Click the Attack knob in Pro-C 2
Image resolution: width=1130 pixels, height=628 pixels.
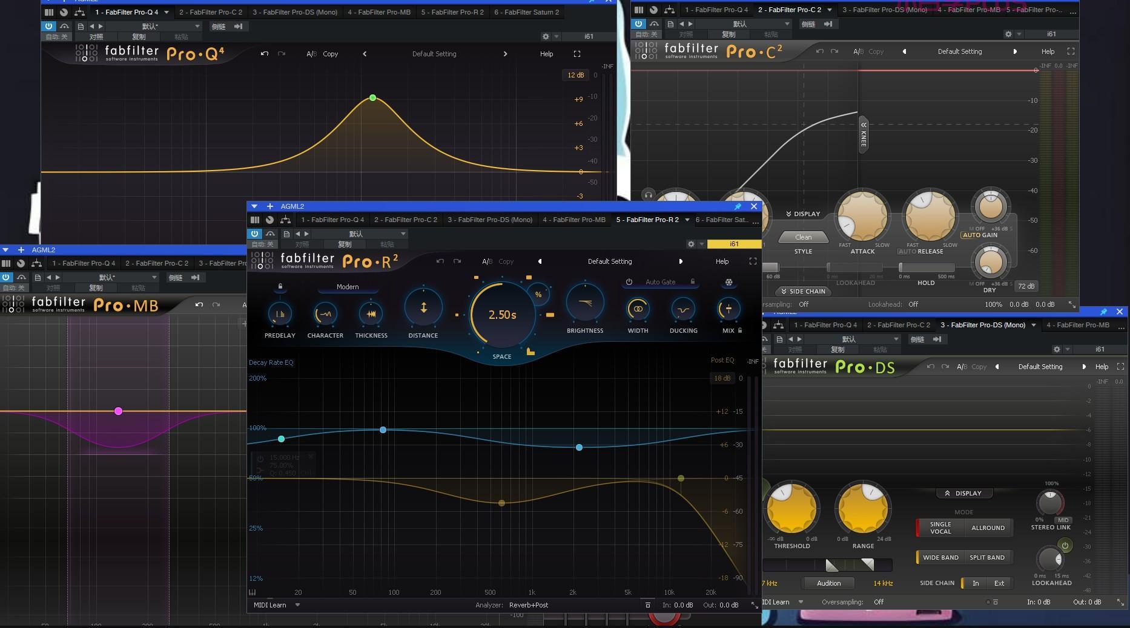[862, 216]
